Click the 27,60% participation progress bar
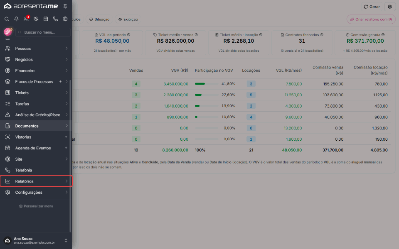This screenshot has height=249, width=399. coord(207,95)
